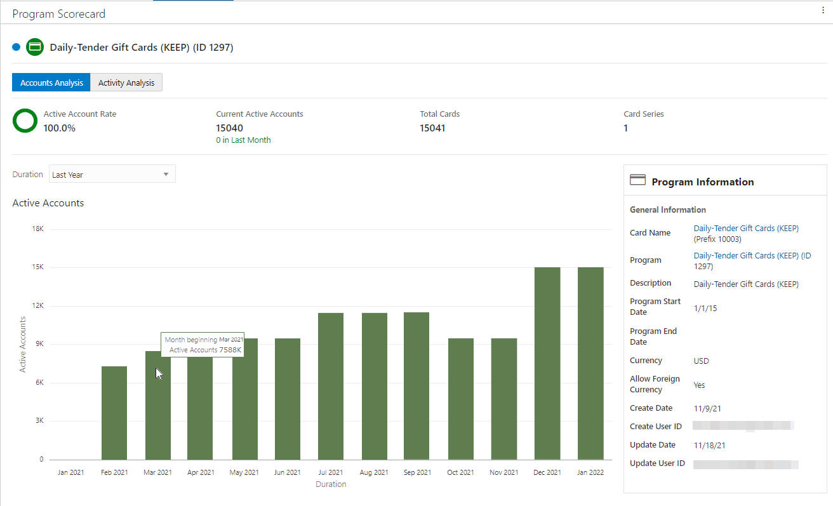Click the Daily-Tender Gift Cards program title

(142, 48)
